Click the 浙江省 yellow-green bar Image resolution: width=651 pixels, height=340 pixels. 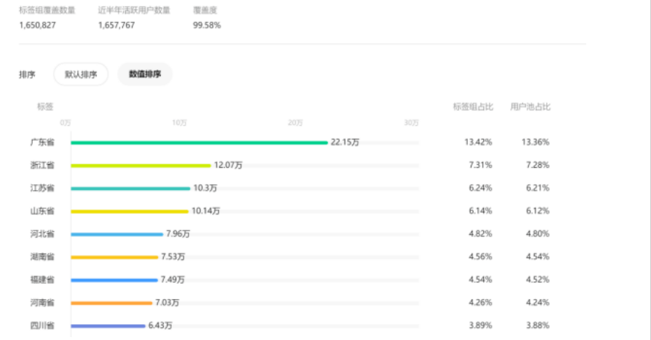[141, 166]
